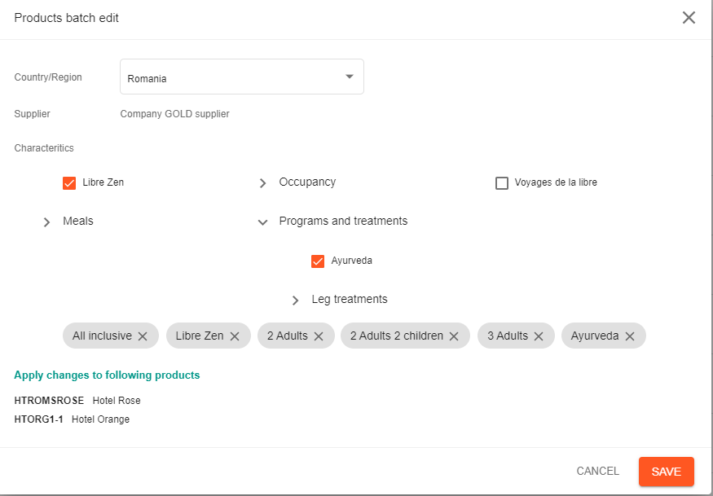Screen dimensions: 713x496
Task: Click the SAVE button
Action: 667,472
